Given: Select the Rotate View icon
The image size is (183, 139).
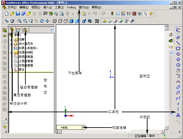Looking at the screenshot, I should [x=42, y=21].
